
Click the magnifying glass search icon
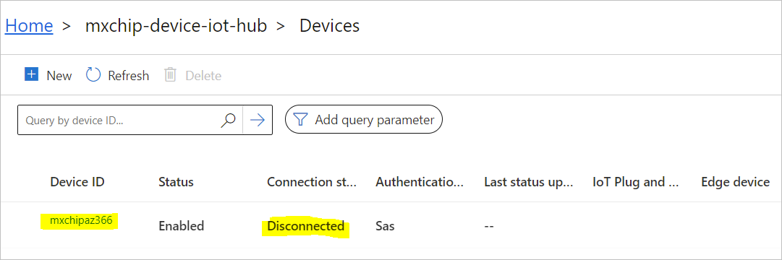pyautogui.click(x=228, y=120)
